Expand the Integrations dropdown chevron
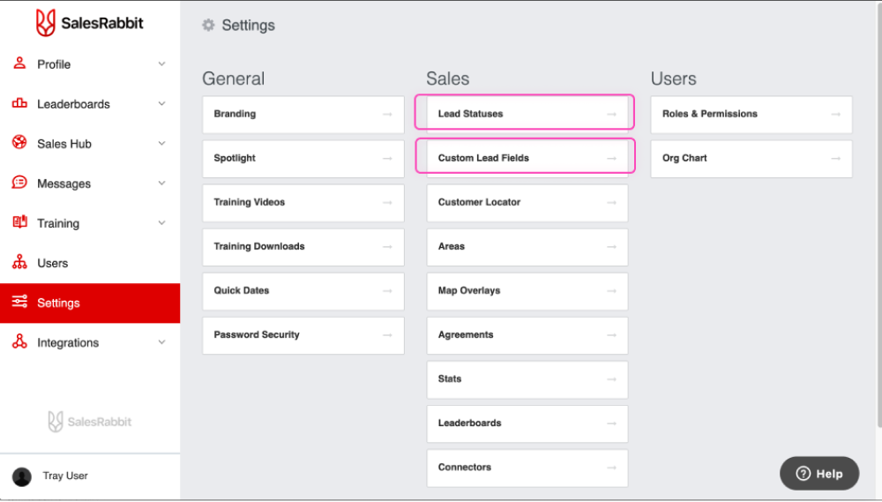The height and width of the screenshot is (502, 882). (161, 341)
